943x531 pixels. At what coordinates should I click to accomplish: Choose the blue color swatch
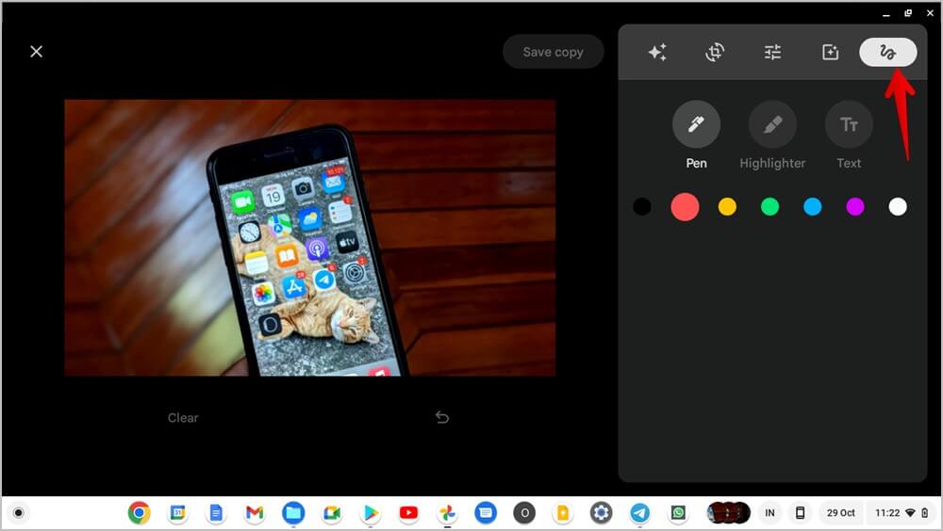pyautogui.click(x=813, y=206)
